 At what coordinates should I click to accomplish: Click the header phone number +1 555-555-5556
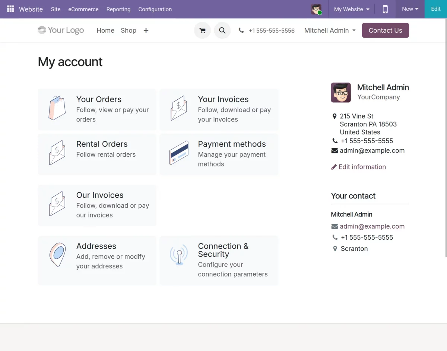point(272,31)
